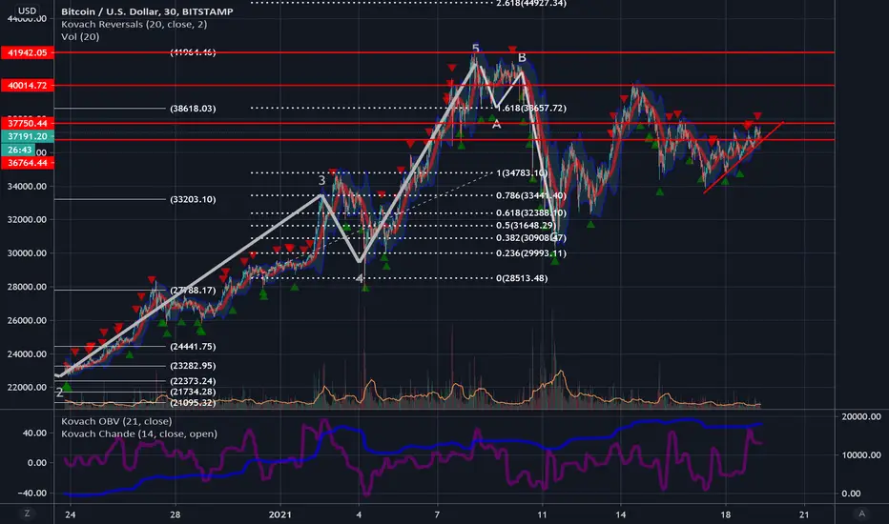Click the 2.618(44927.34) Fibonacci label

point(531,4)
